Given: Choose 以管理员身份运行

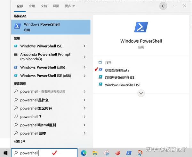Looking at the screenshot, I should [x=117, y=70].
